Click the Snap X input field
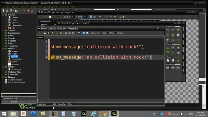 (x=73, y=17)
